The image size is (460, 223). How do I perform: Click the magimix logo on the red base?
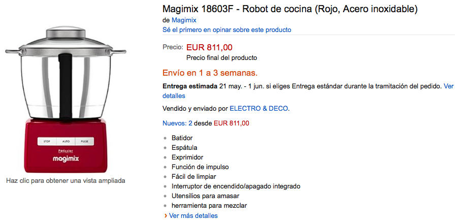click(x=65, y=158)
